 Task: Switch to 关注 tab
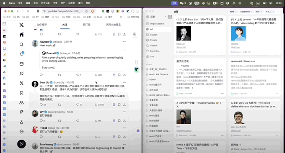click(65, 25)
